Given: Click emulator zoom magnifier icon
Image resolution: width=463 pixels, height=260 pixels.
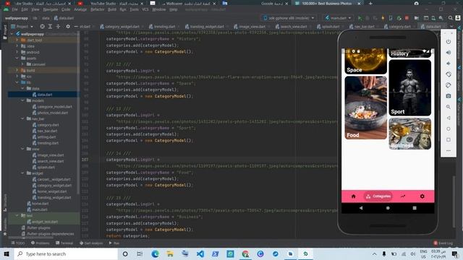Looking at the screenshot, I should [449, 107].
